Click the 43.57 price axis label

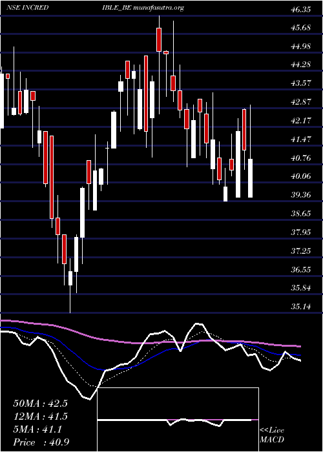click(300, 83)
